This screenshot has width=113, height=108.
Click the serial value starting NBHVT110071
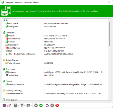pyautogui.click(x=55, y=48)
